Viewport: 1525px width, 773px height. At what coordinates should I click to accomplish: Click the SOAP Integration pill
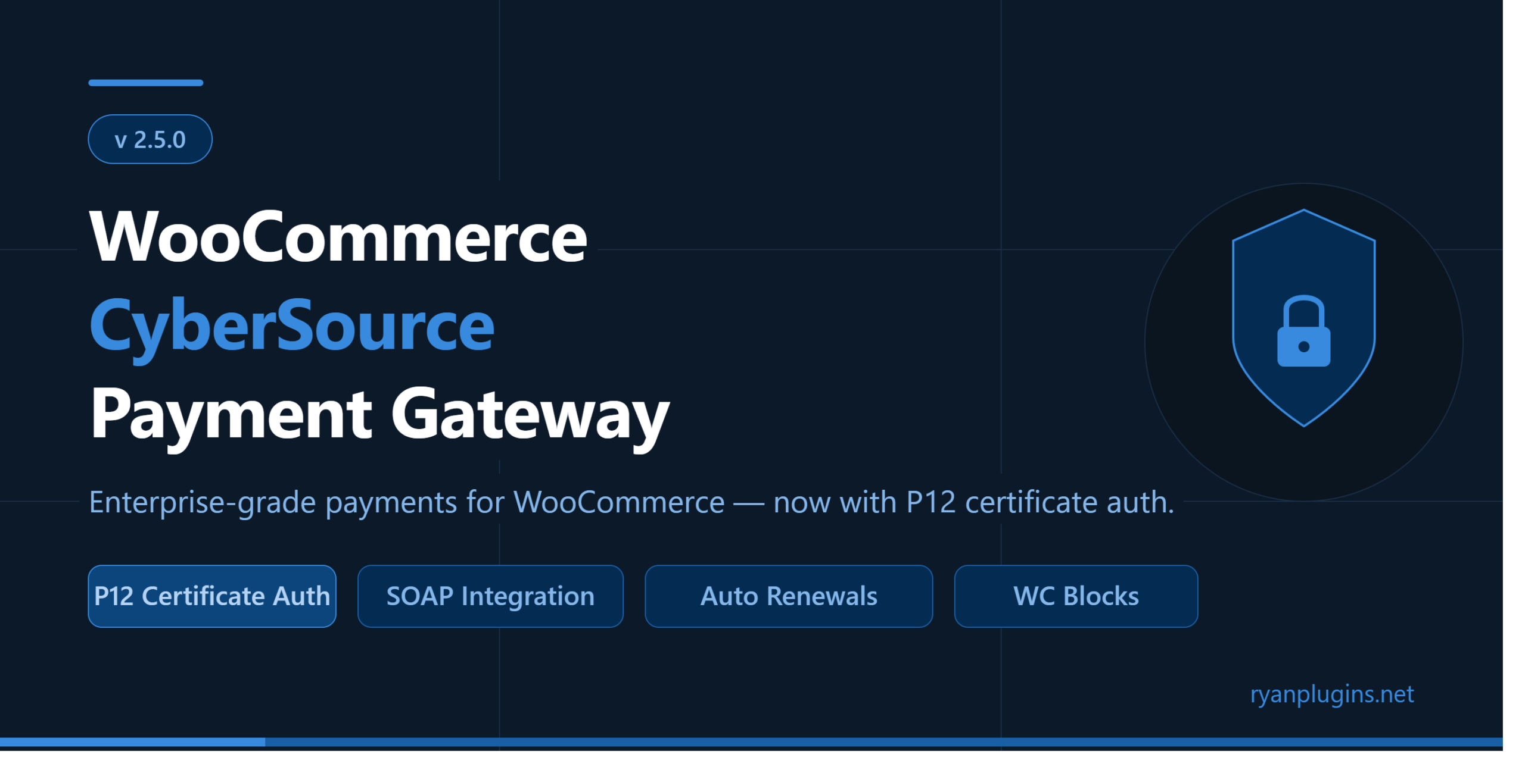click(x=490, y=596)
